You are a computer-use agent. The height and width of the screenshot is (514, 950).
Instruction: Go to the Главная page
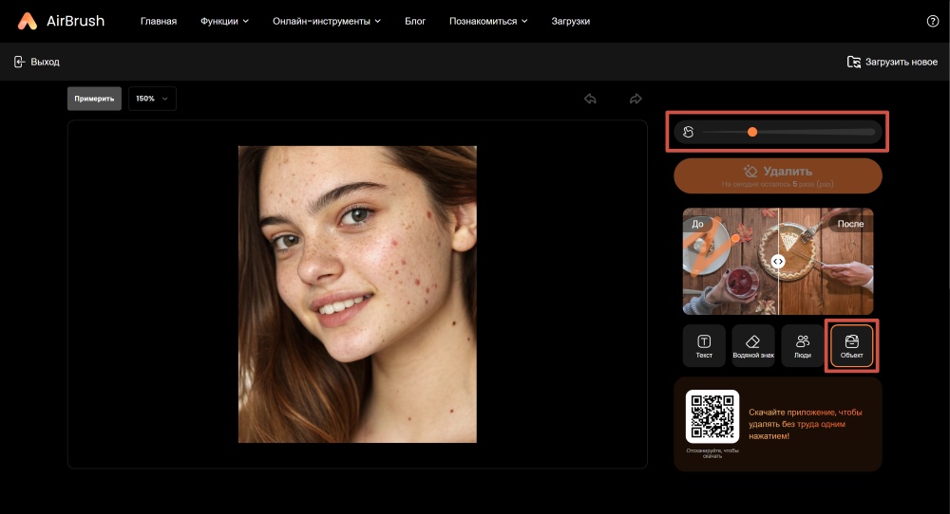159,21
